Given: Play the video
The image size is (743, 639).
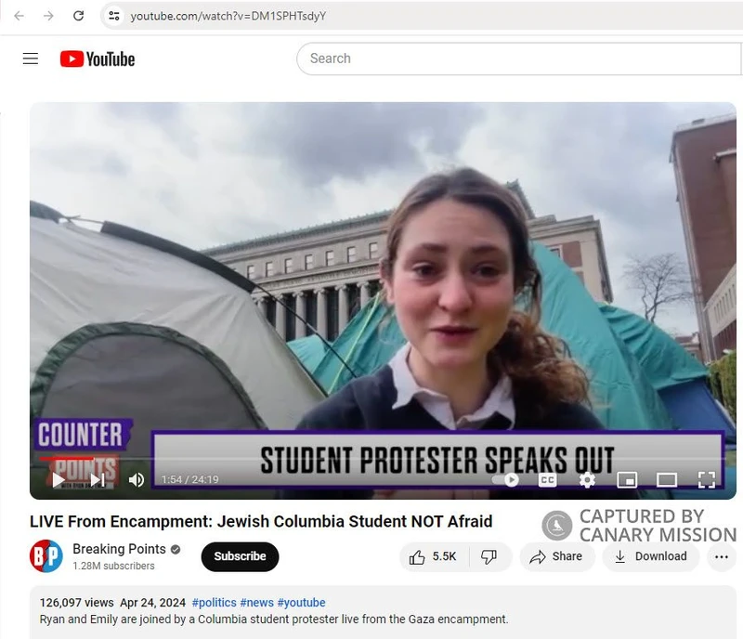Looking at the screenshot, I should click(59, 479).
